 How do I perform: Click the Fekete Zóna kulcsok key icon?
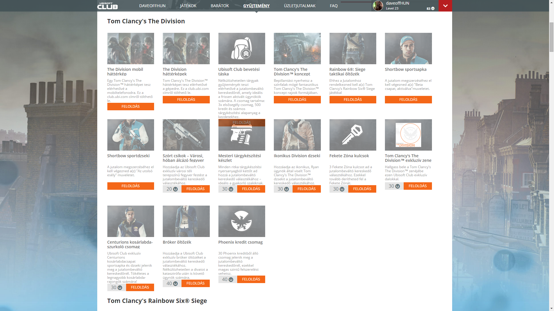coord(353,135)
